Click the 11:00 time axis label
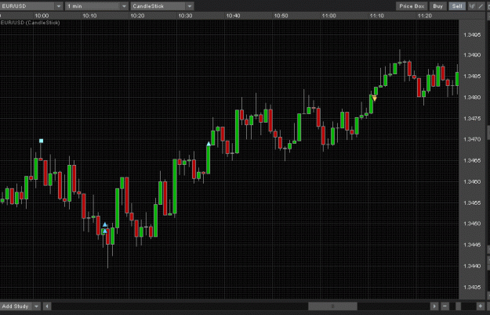Viewport: 490px width, 315px height. 328,16
